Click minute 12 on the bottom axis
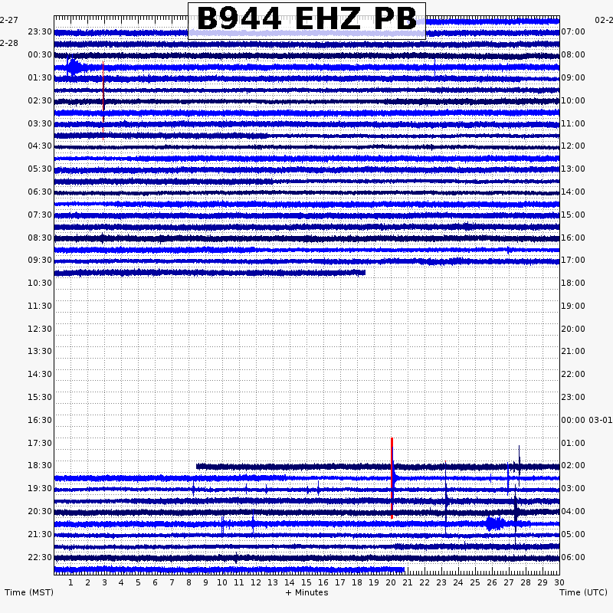Screen dimensions: 613x613 (256, 583)
